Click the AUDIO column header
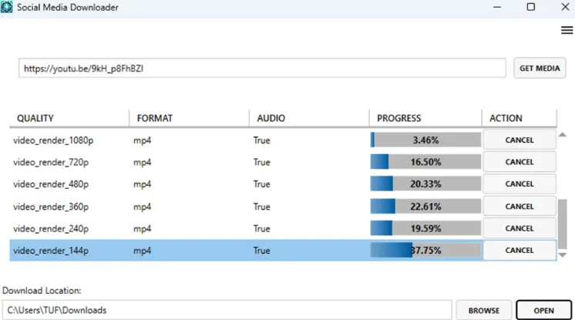575x320 pixels. 309,118
